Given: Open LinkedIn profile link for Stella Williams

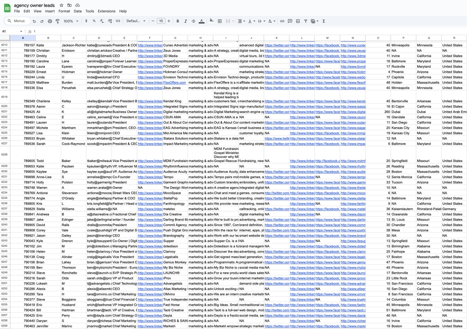Looking at the screenshot, I should coord(150,209).
